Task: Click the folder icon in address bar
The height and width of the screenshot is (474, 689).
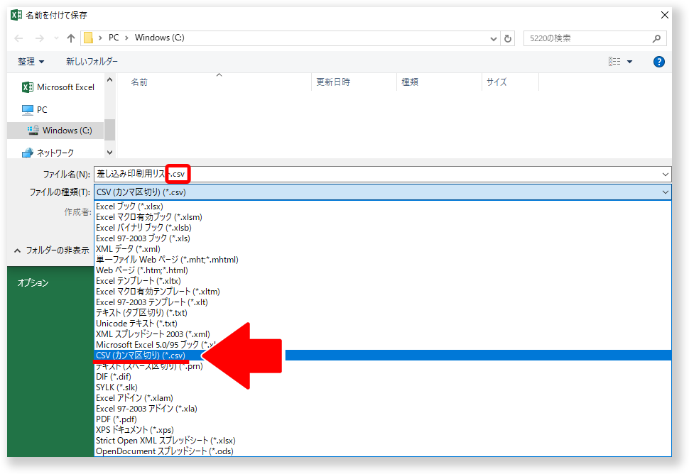Action: 88,38
